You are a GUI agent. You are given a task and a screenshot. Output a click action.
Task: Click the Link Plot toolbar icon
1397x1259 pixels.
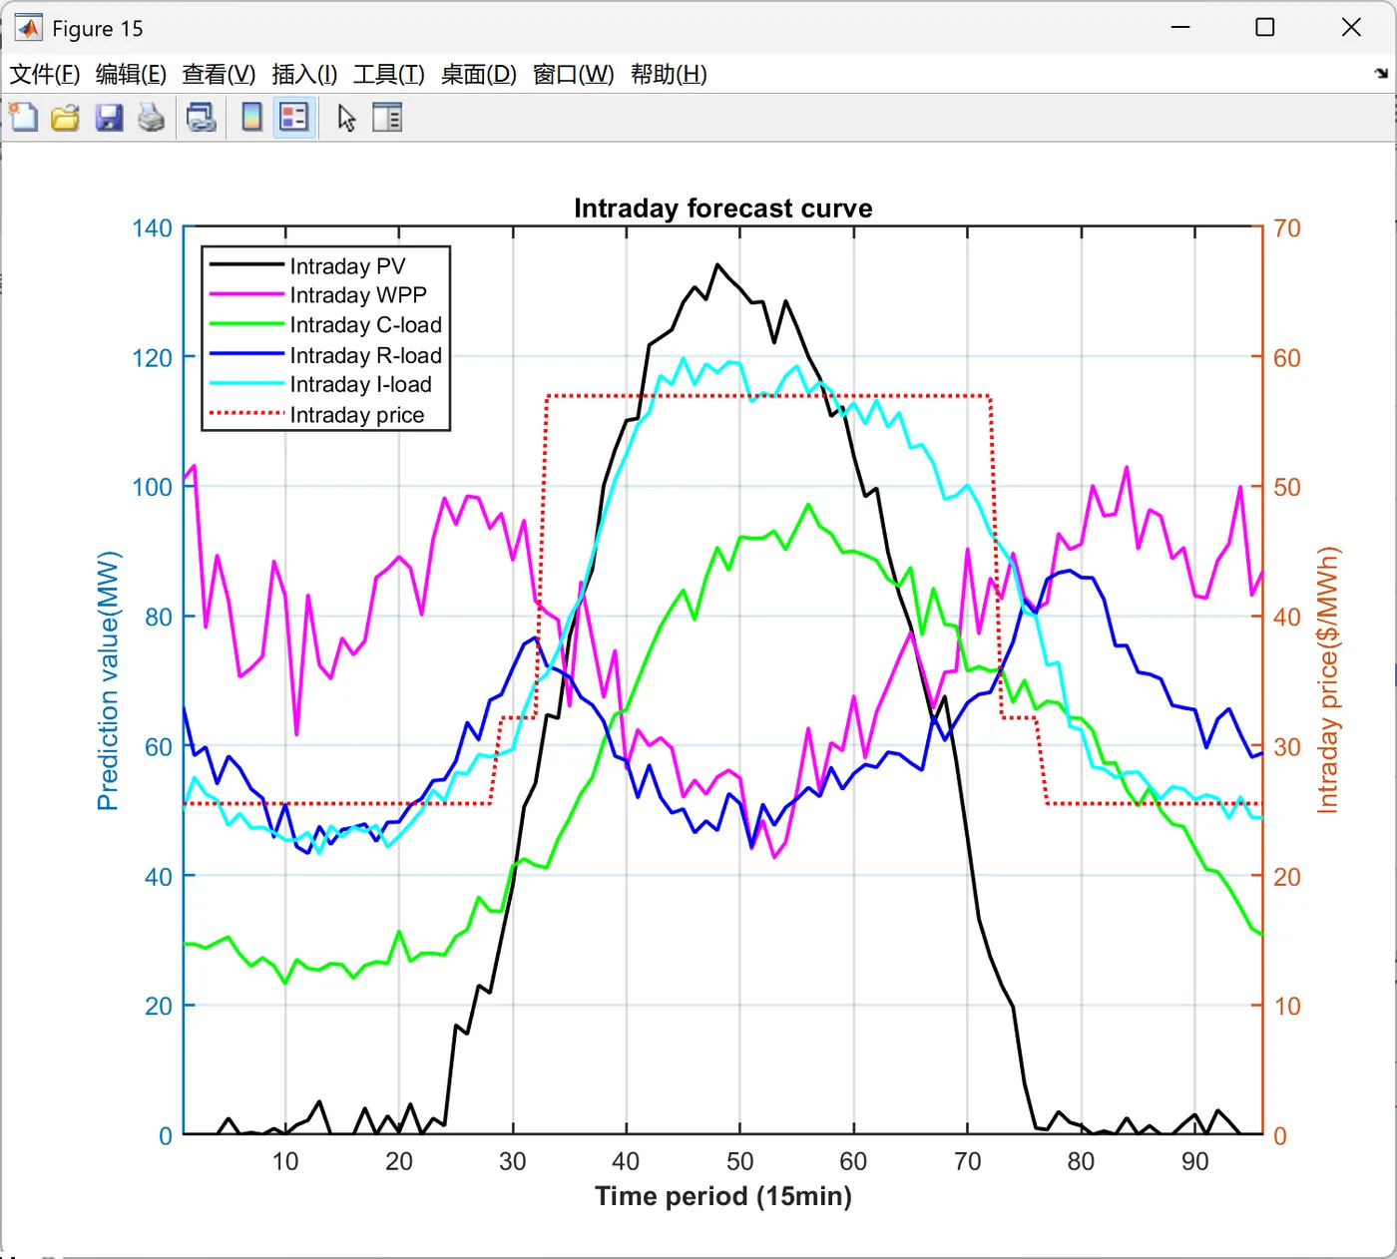coord(202,118)
